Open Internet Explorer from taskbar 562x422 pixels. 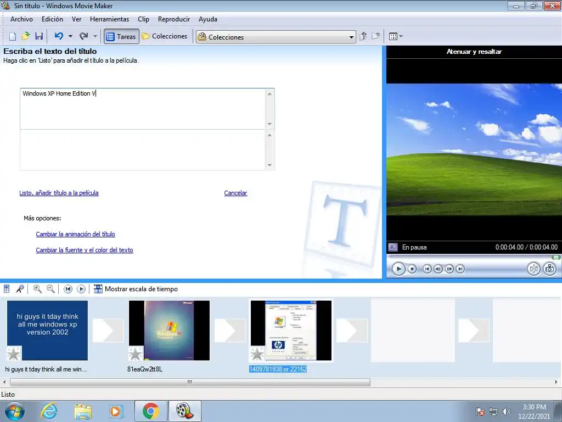[x=49, y=411]
